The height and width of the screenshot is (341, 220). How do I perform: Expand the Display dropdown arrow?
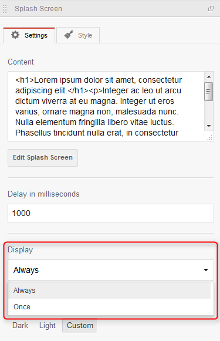tap(206, 270)
